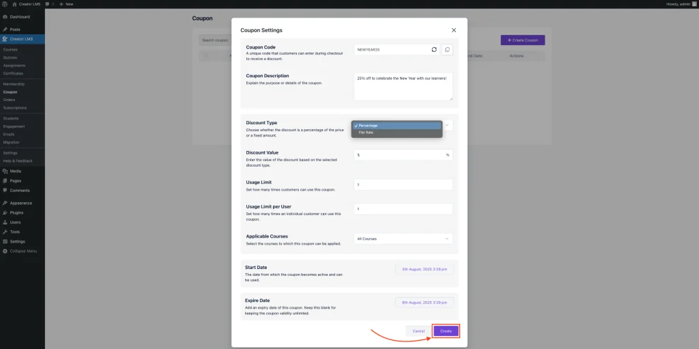
Task: Click the comments bubble in admin bar
Action: 47,4
